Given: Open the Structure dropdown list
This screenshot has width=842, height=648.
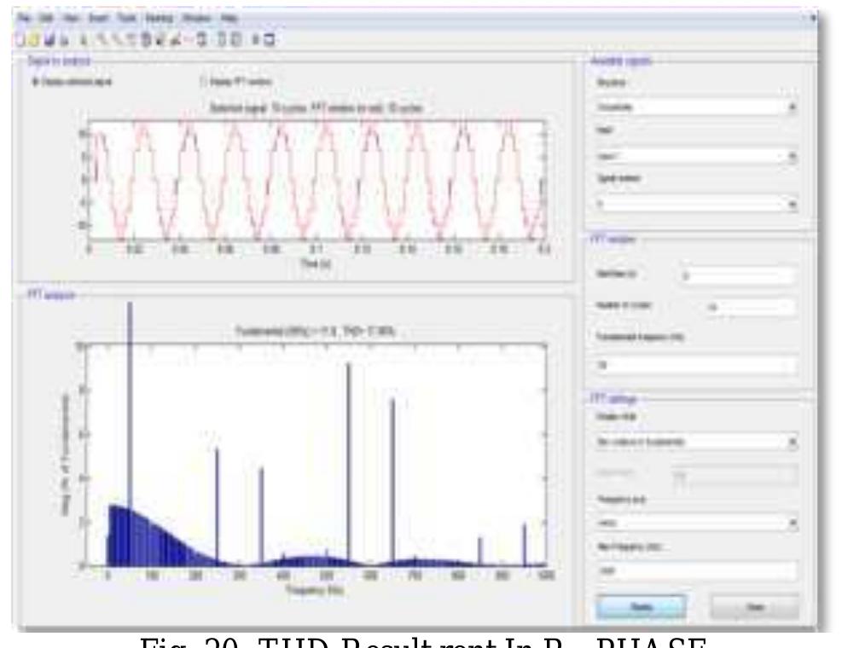Looking at the screenshot, I should point(696,107).
